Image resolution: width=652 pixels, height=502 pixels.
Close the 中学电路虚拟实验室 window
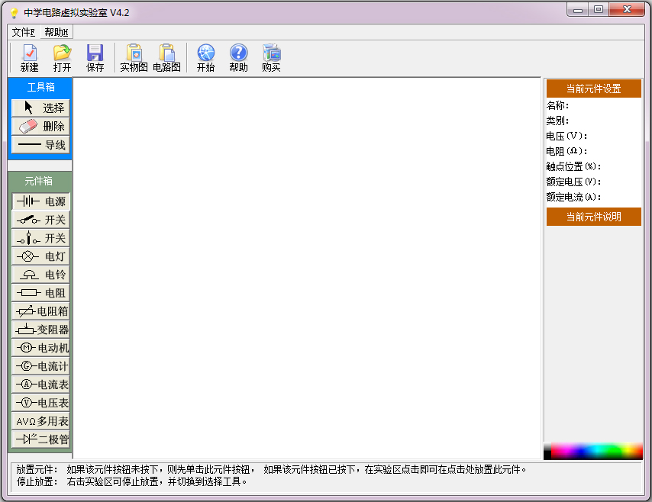tap(627, 10)
